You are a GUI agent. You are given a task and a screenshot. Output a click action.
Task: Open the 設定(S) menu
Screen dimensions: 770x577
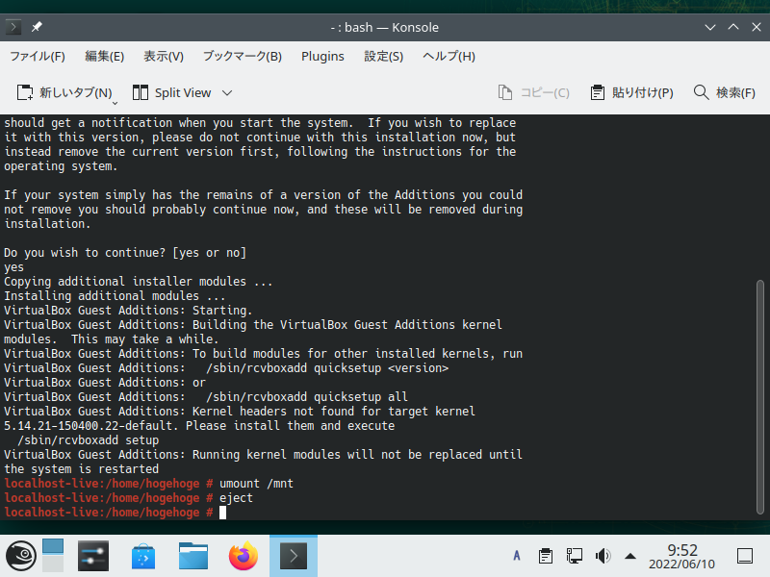click(x=383, y=57)
